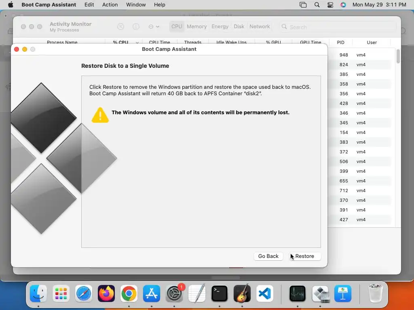414x310 pixels.
Task: Sort by CPU Time column header
Action: click(159, 42)
